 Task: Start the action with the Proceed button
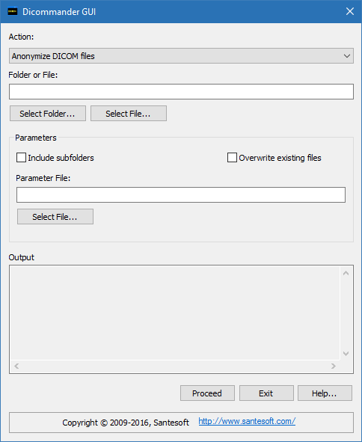(x=207, y=393)
